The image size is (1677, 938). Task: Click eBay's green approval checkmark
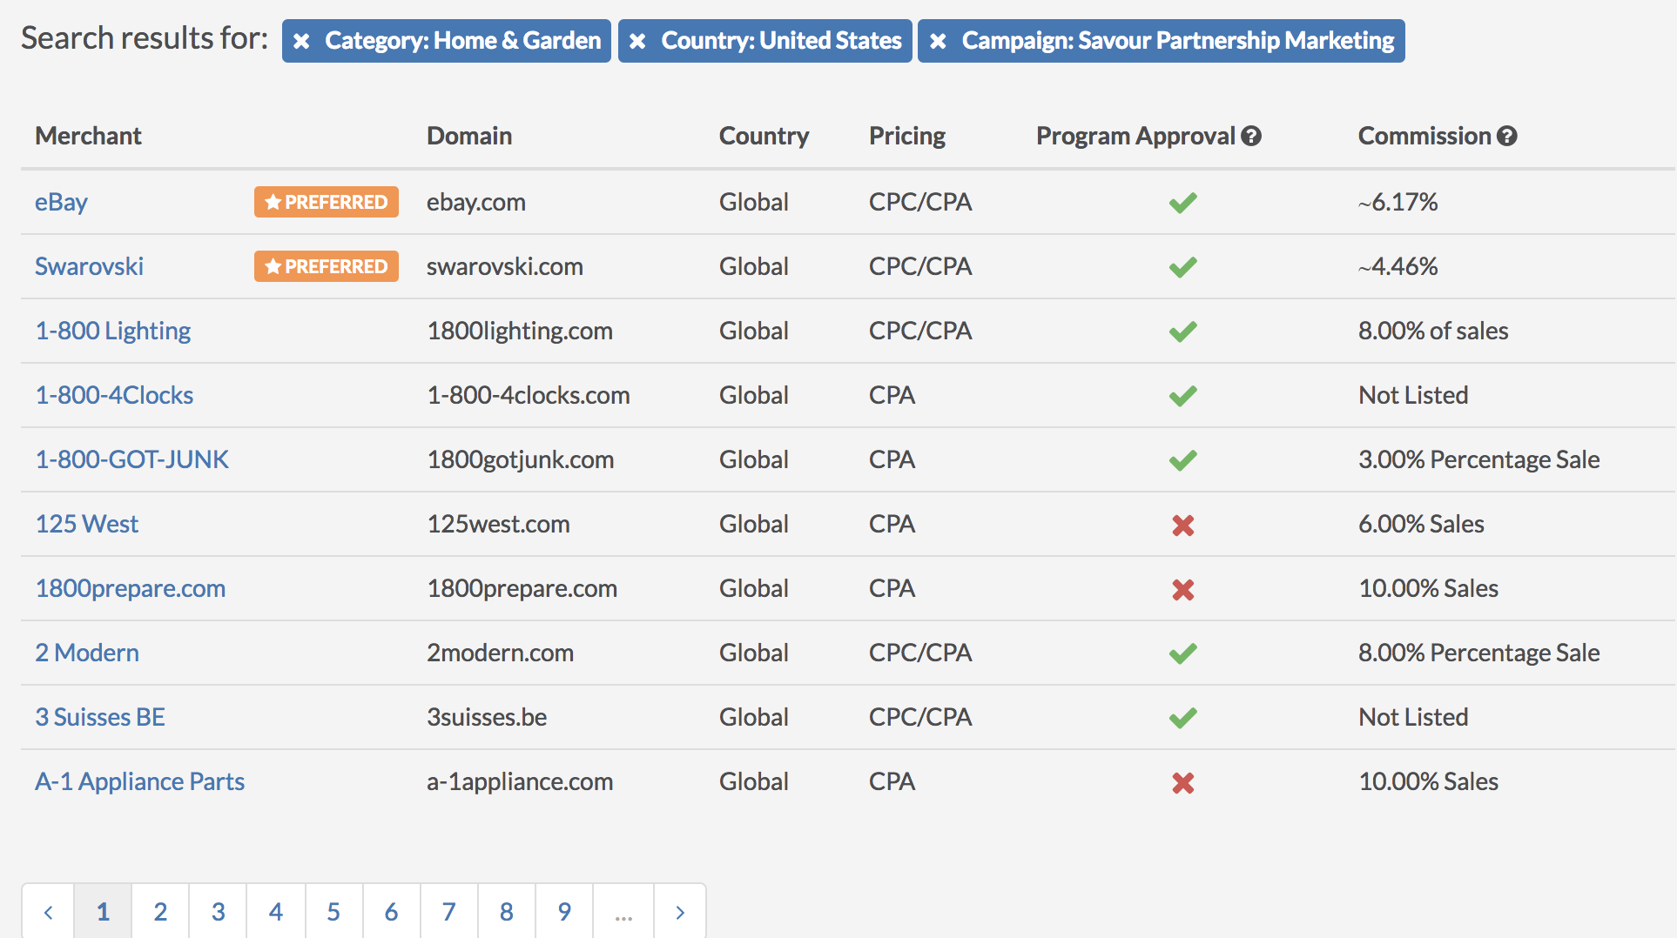1182,203
